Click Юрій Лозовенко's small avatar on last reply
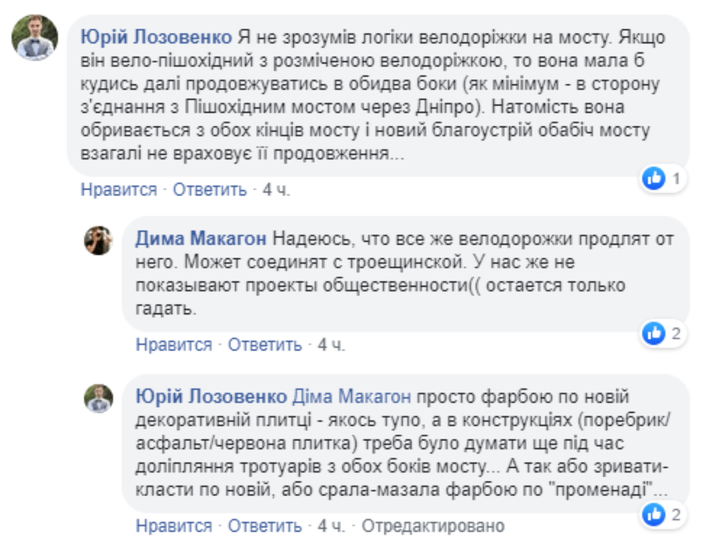The image size is (706, 545). (99, 399)
